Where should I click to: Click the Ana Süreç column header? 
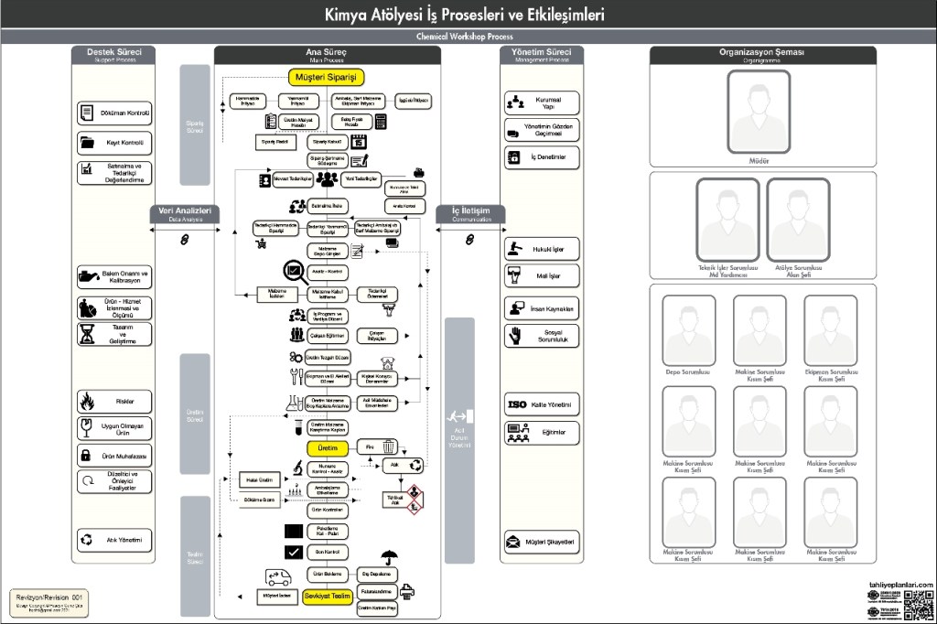(327, 55)
